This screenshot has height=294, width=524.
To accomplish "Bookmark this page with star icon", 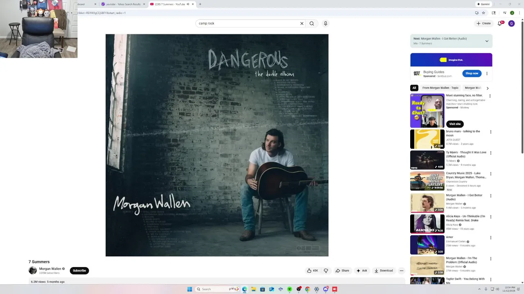I will click(x=483, y=13).
